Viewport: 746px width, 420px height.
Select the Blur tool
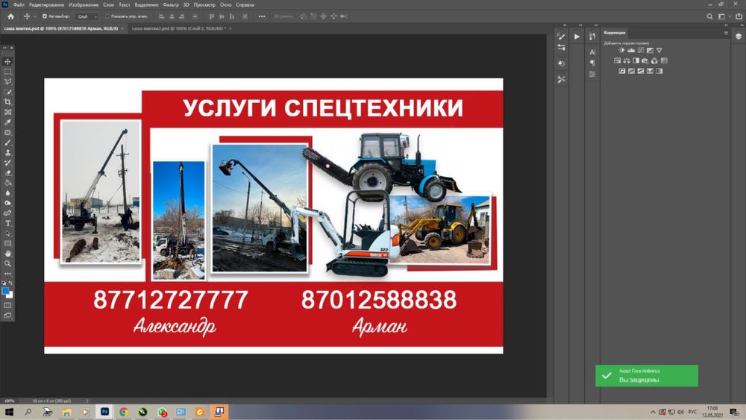7,193
